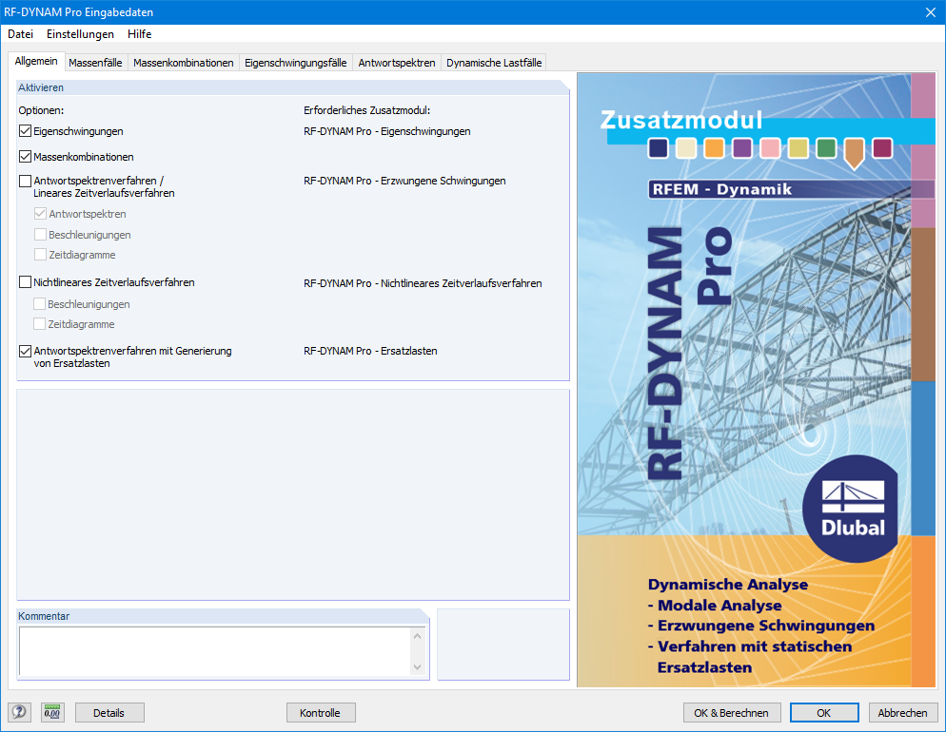Open the Eigenschwingungsfälle tab
This screenshot has height=732, width=946.
tap(298, 61)
